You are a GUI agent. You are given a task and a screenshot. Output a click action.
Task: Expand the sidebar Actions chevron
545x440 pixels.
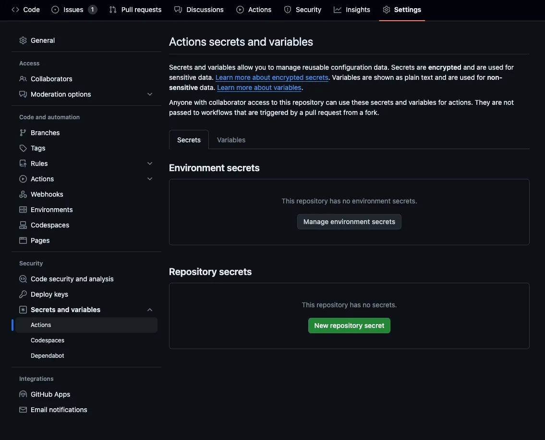[x=150, y=179]
